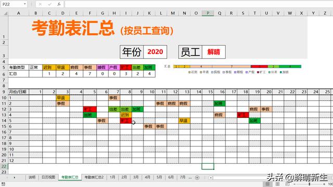The image size is (333, 187).
Task: Click the 早退 legend cell in row 5
Action: (x=62, y=68)
